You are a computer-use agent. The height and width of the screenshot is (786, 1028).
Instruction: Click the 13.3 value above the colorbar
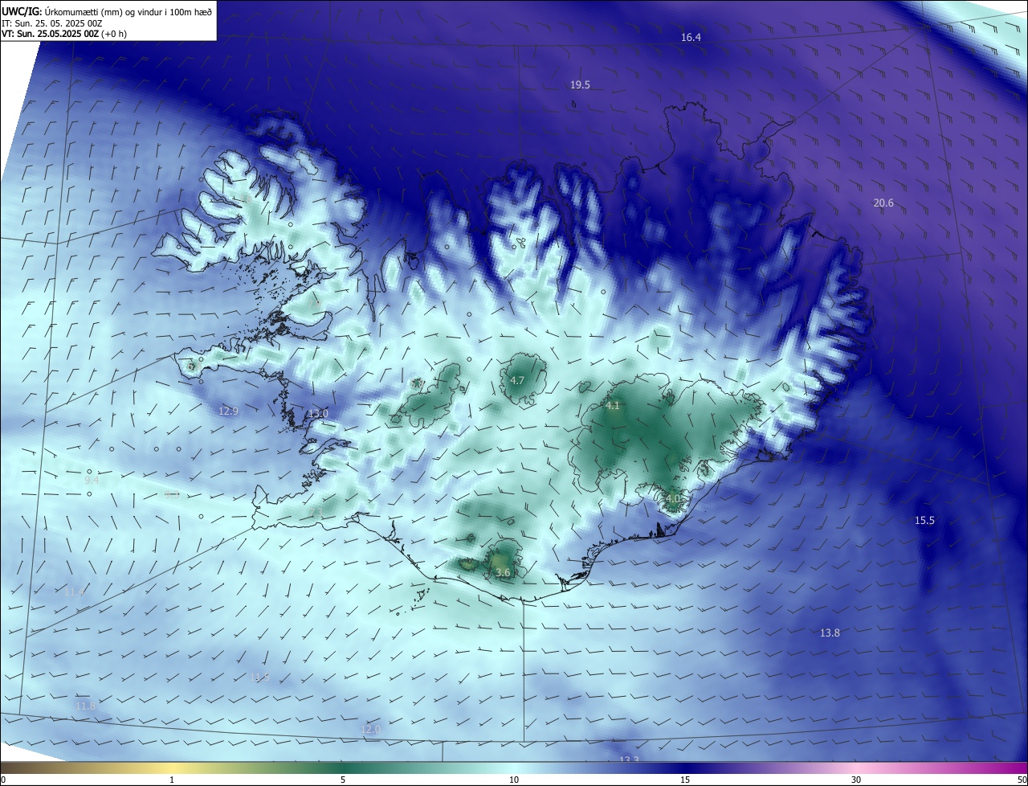coord(629,759)
